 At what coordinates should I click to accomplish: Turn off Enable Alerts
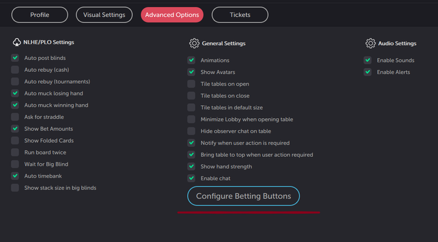coord(368,72)
